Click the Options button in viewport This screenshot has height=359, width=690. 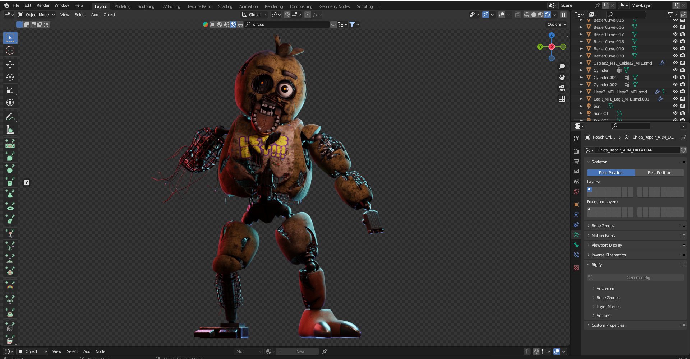point(557,24)
